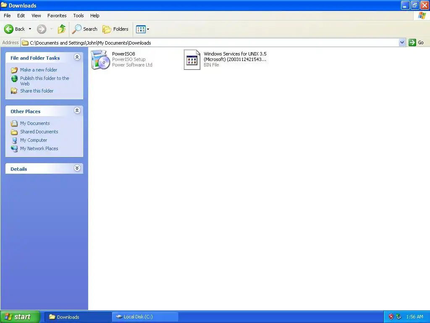
Task: Click the Other Places heading
Action: (x=26, y=111)
